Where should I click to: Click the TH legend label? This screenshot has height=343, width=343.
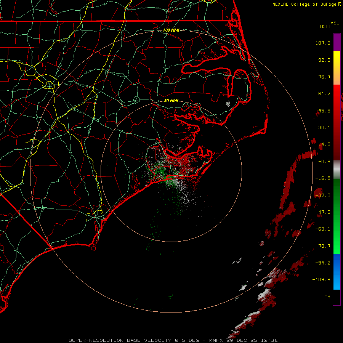327,297
